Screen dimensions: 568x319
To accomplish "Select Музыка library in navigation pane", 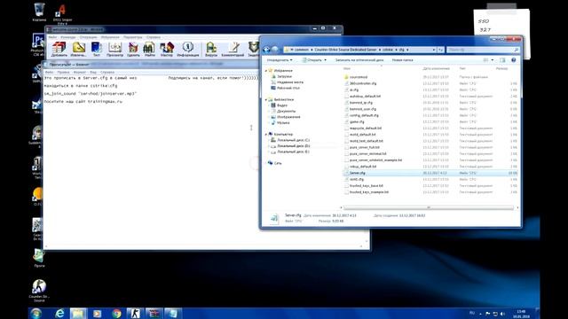I will tap(283, 122).
